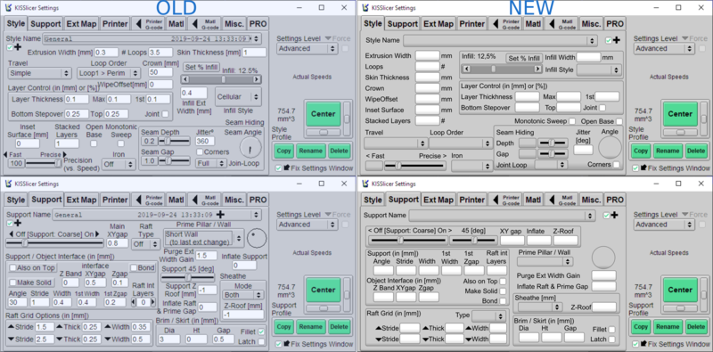This screenshot has width=713, height=352.
Task: Click the green Center button in OLD Style window
Action: 324,114
